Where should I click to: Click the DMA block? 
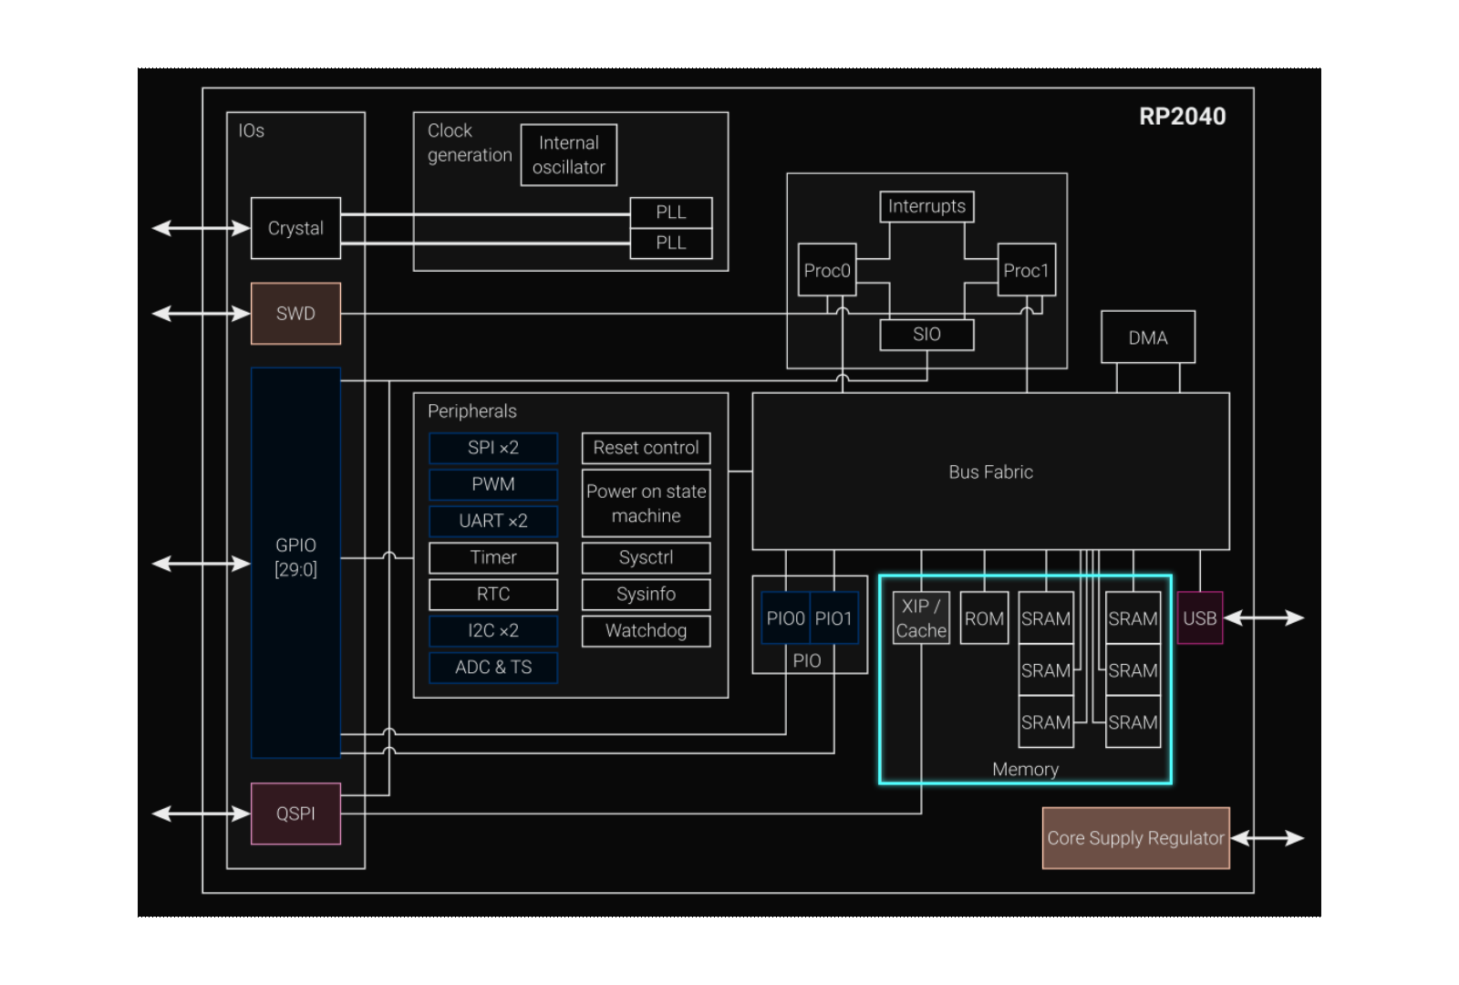pos(1148,337)
